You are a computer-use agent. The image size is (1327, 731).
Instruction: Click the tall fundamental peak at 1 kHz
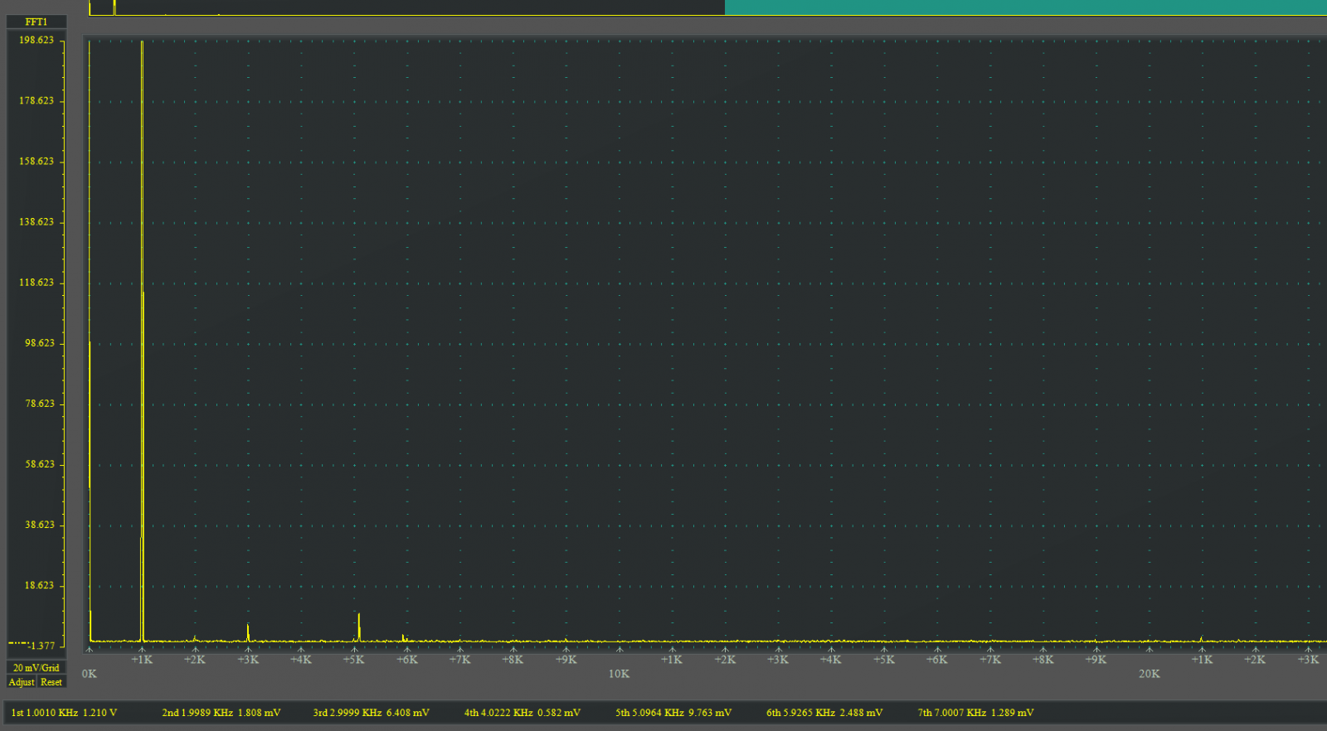click(142, 340)
